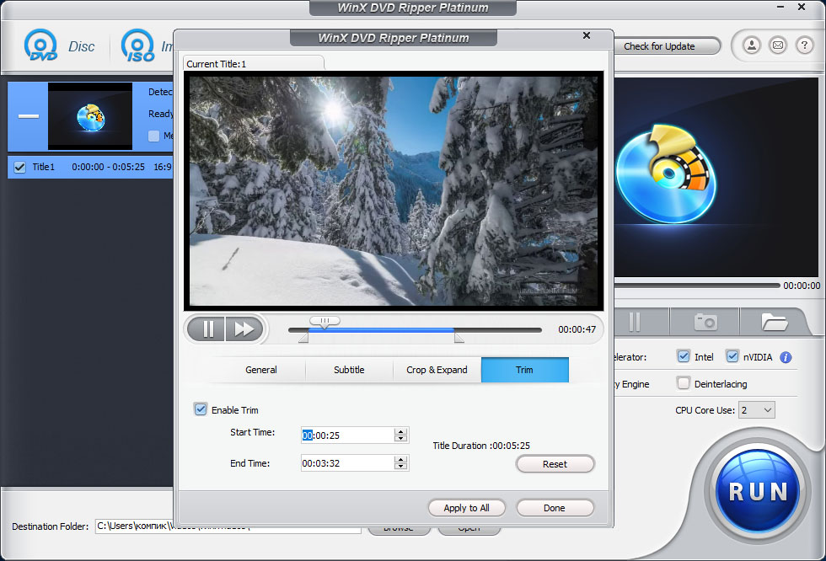Fast forward the trim preview

pyautogui.click(x=244, y=329)
